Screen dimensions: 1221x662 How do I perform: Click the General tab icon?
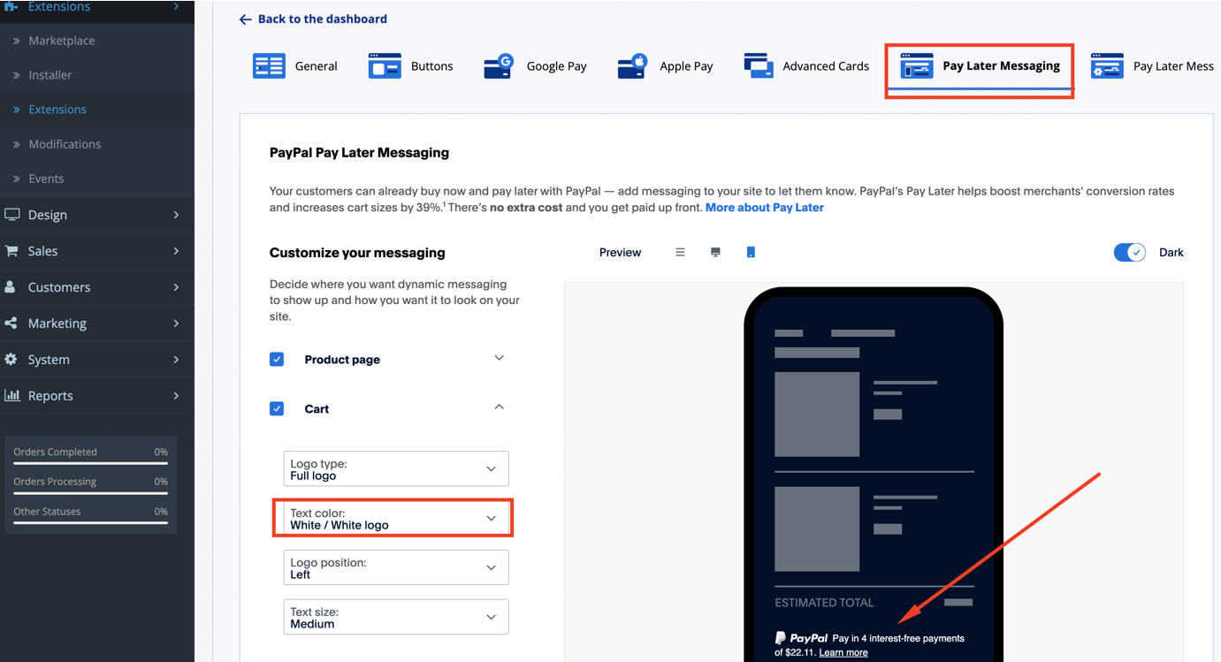[269, 66]
